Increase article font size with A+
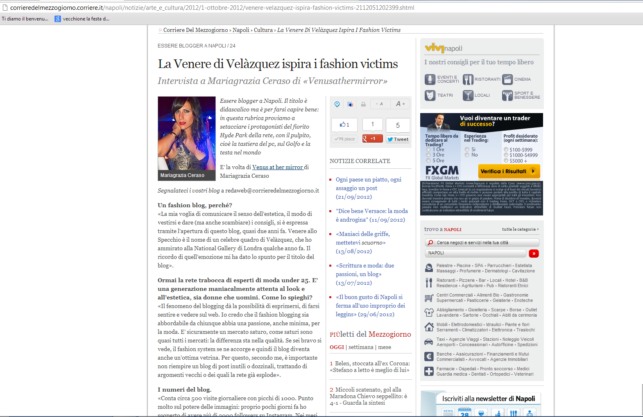Viewport: 643px width, 417px height. 400,104
